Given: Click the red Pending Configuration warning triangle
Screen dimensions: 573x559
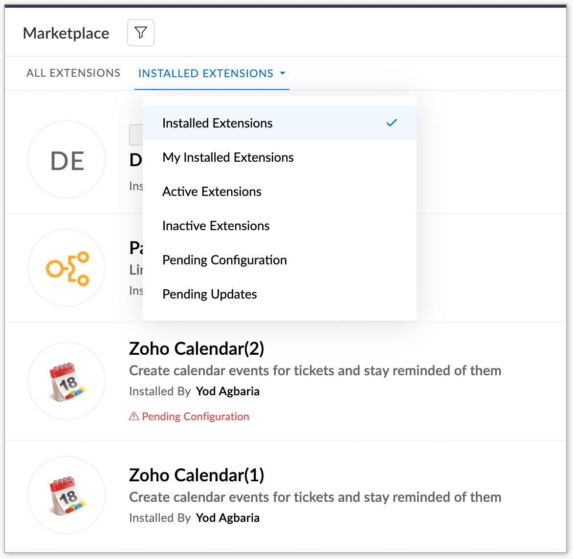Looking at the screenshot, I should (133, 417).
